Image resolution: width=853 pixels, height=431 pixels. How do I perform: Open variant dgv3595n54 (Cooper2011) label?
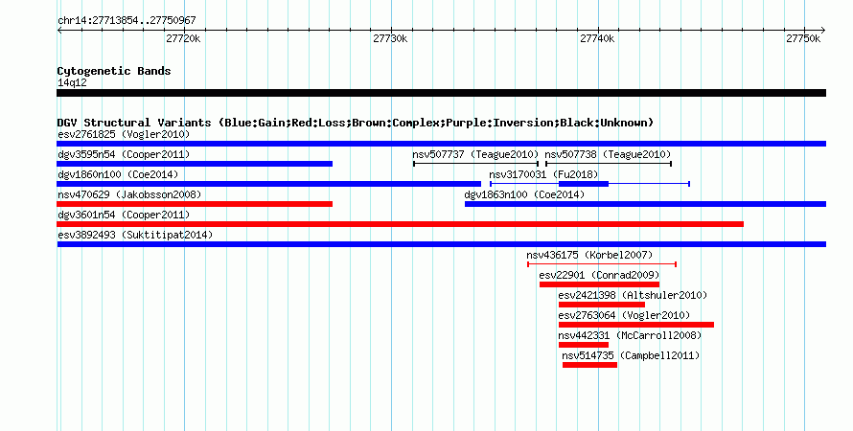(x=124, y=154)
